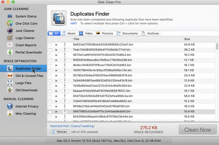Tick checkbox next to 7bdc134d840526 file

(50, 50)
